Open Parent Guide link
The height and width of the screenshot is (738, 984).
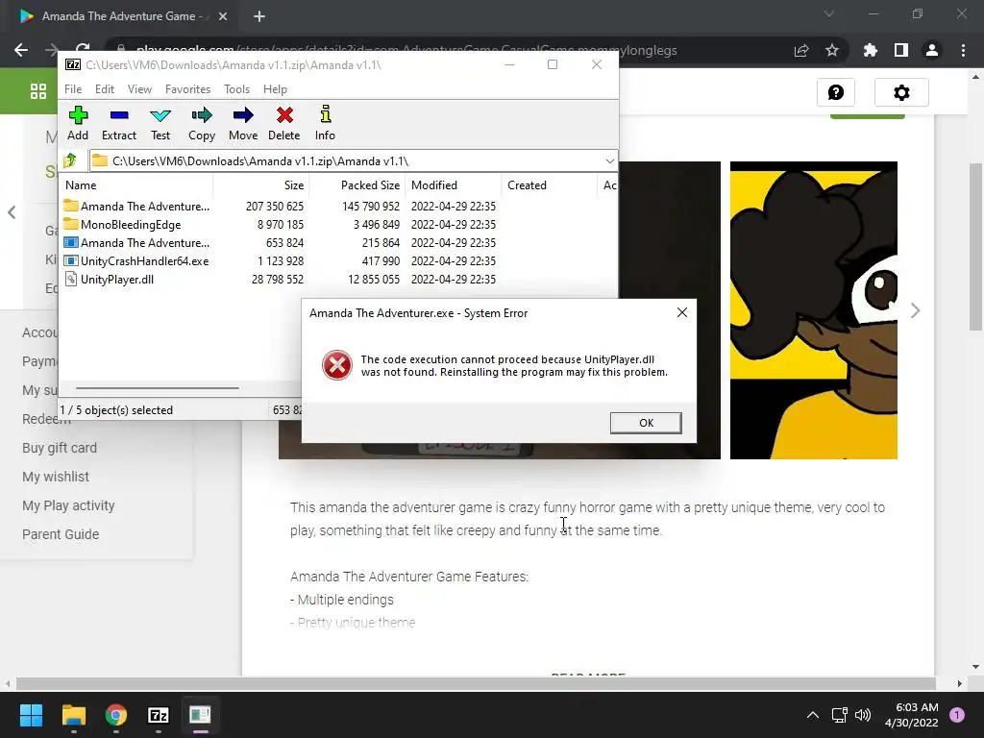pyautogui.click(x=61, y=534)
